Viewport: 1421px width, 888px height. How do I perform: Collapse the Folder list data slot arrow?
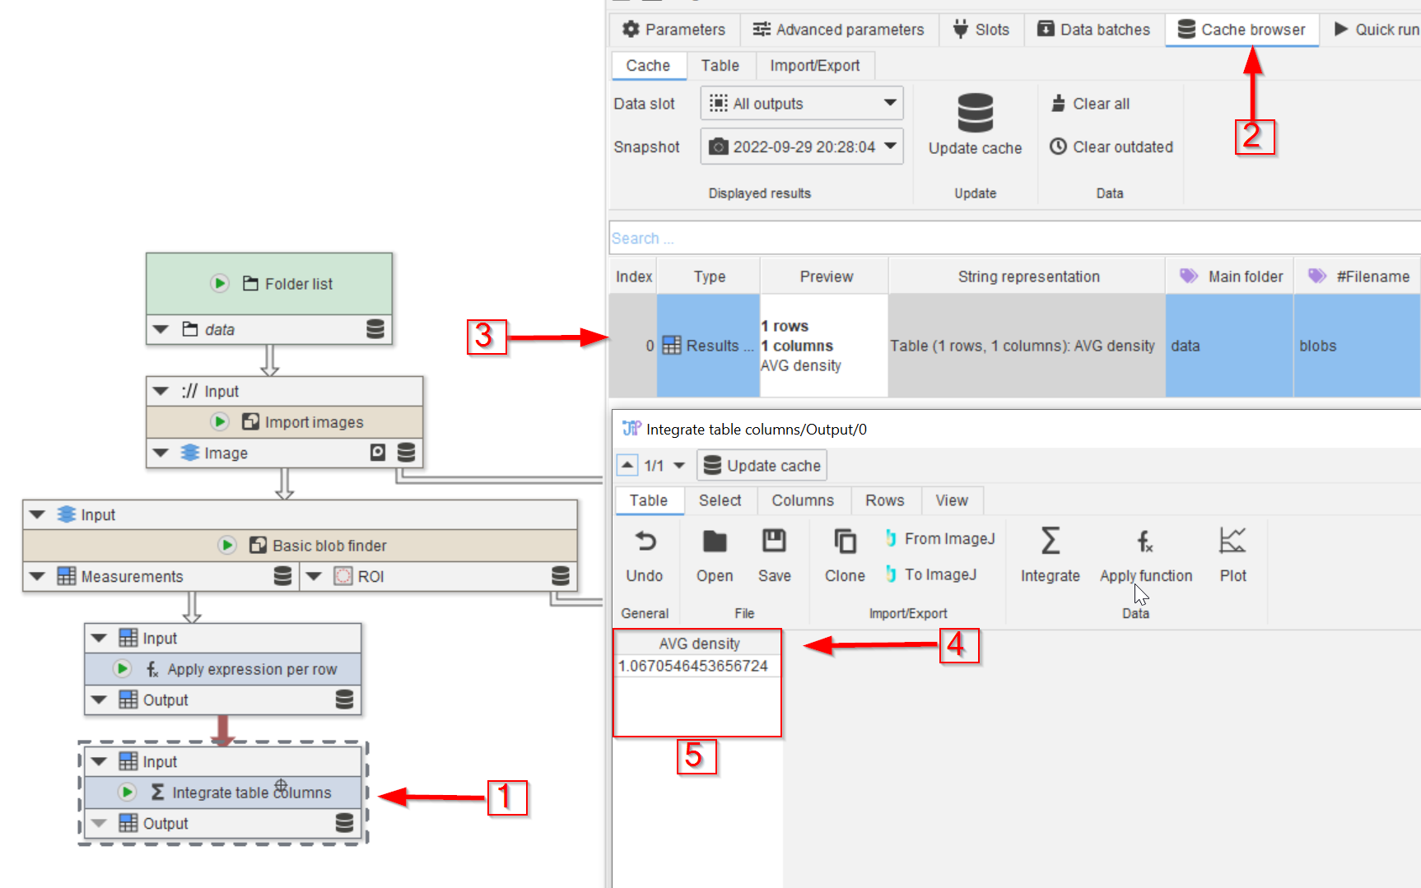161,329
